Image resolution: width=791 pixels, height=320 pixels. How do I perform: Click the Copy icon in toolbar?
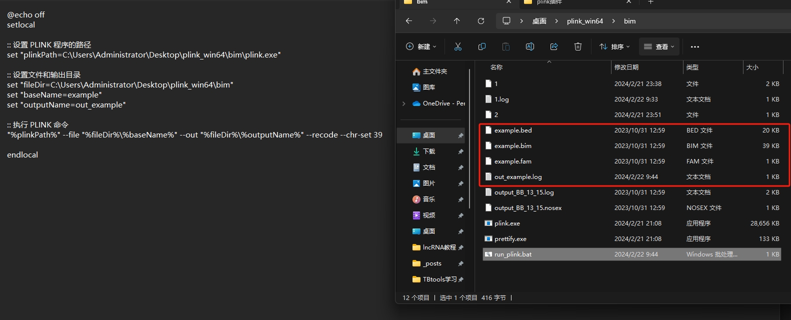pos(482,46)
